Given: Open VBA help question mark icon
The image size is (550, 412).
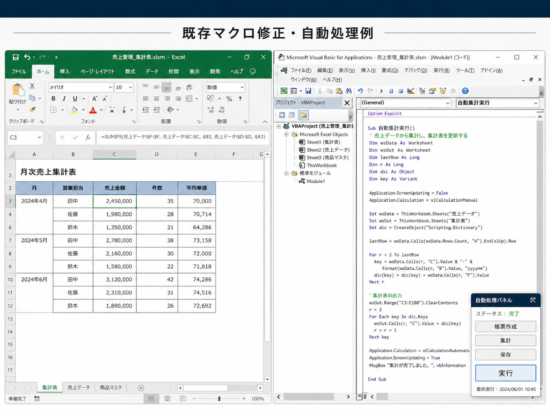Looking at the screenshot, I should [x=465, y=91].
